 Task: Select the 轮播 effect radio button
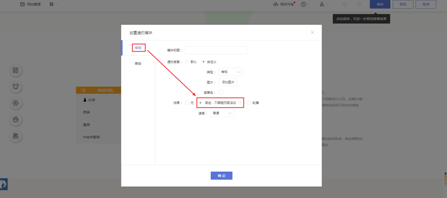pos(249,103)
